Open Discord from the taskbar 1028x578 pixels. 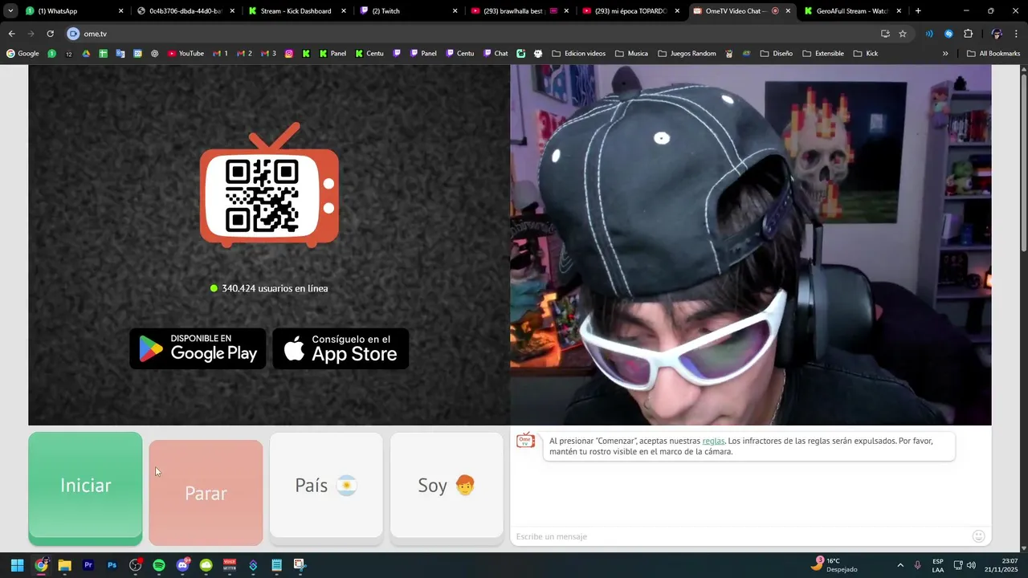point(182,565)
